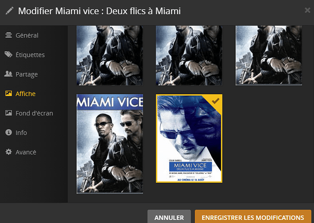314x223 pixels.
Task: Toggle the checkmark on selected blue poster
Action: tap(215, 101)
